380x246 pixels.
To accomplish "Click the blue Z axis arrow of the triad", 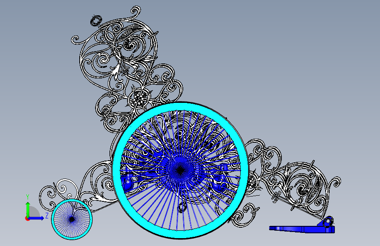I will (x=36, y=218).
